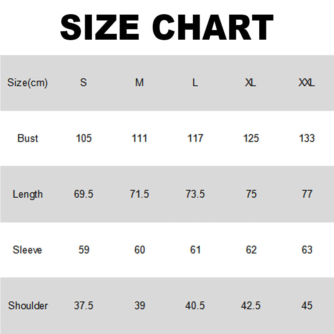
Task: Click the SIZE CHART title
Action: click(x=167, y=28)
